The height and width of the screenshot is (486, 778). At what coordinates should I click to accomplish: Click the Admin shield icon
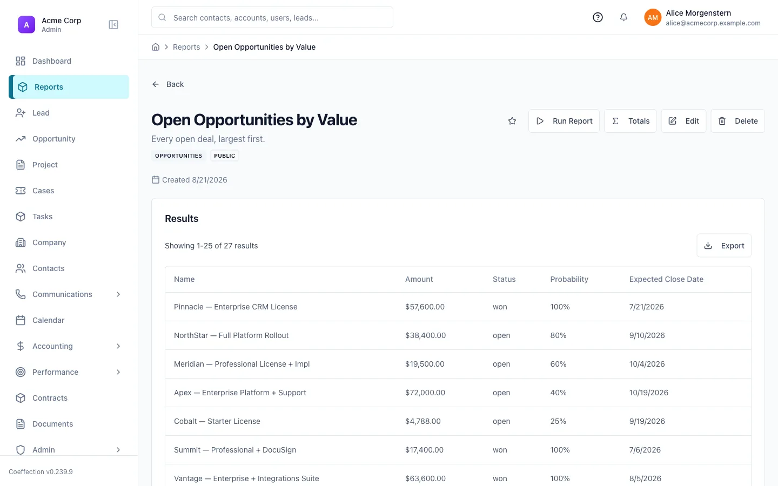(21, 450)
